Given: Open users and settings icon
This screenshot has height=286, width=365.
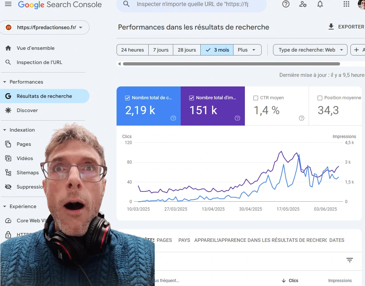Looking at the screenshot, I should (303, 4).
